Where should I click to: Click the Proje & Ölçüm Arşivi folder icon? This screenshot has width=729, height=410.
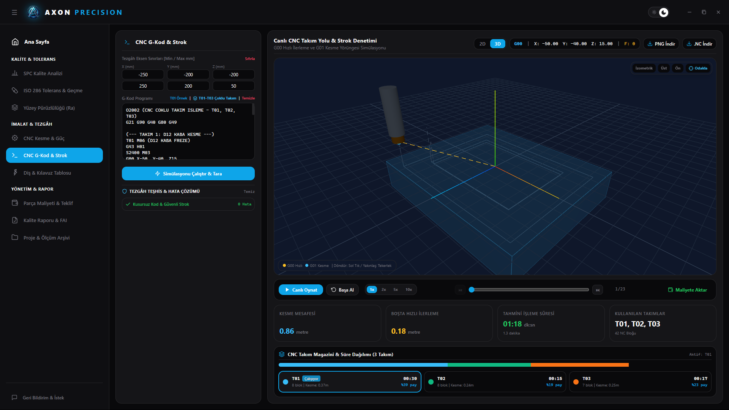point(15,238)
